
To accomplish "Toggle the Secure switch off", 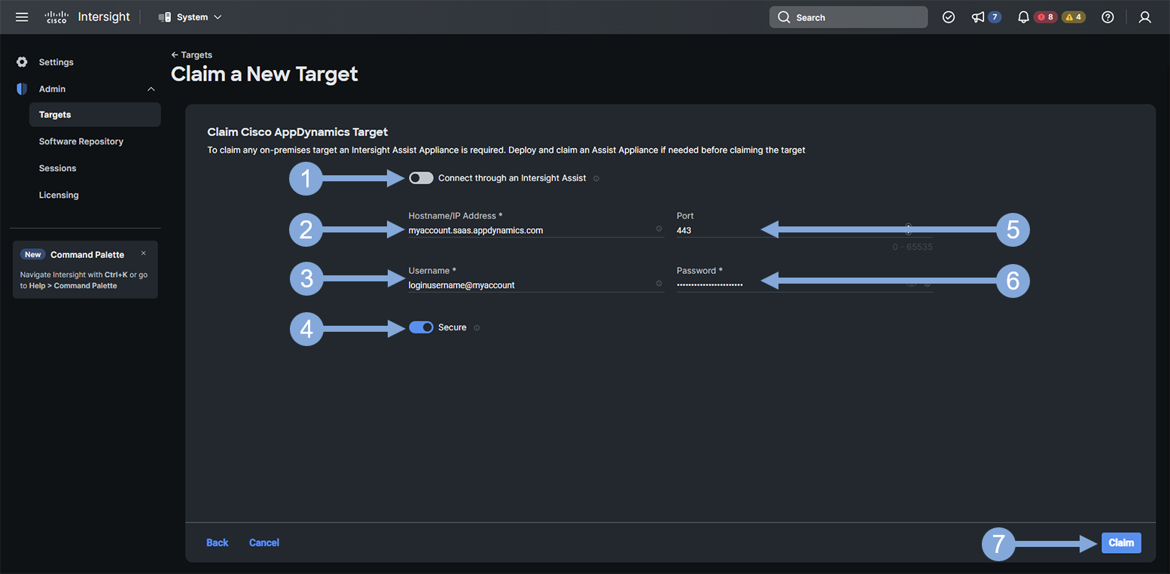I will (421, 327).
